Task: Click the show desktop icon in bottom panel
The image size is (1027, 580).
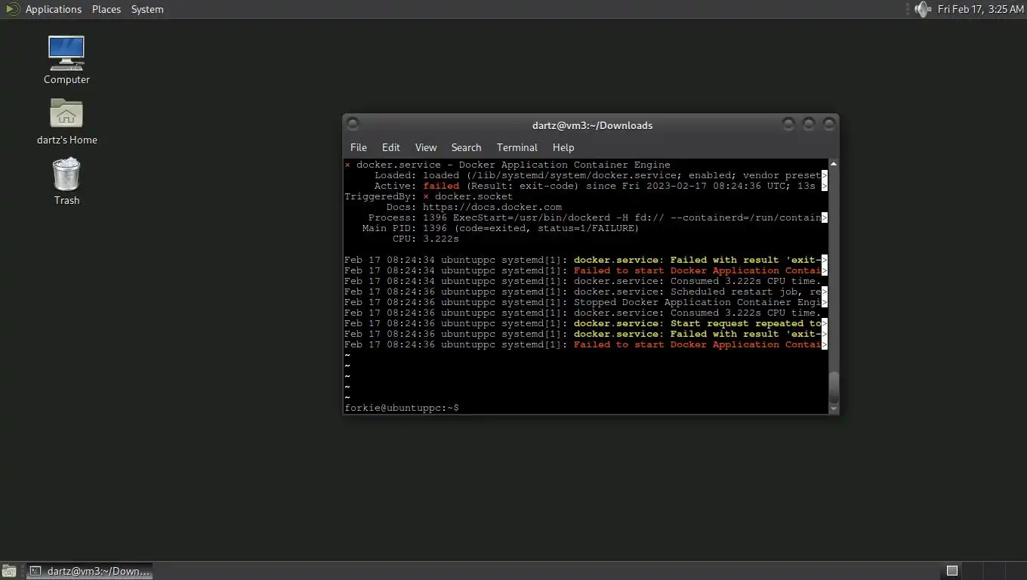Action: [8, 571]
